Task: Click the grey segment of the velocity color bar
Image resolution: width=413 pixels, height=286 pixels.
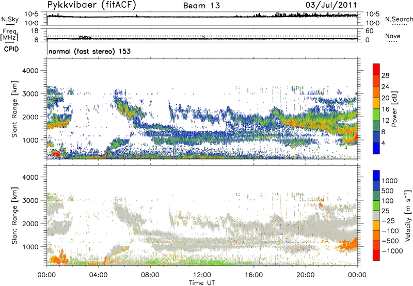Action: point(376,215)
